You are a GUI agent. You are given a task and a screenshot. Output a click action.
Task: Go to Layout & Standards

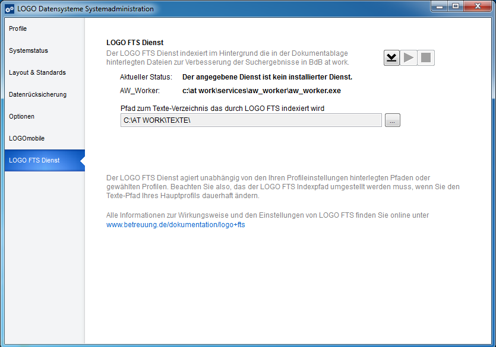(45, 72)
